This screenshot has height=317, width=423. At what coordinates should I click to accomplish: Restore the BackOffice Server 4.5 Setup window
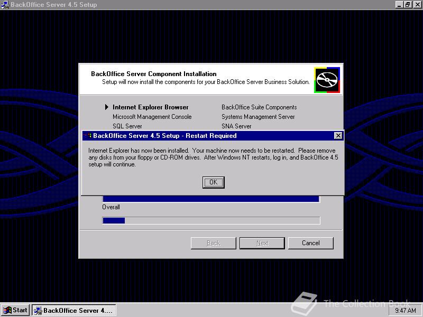point(407,5)
